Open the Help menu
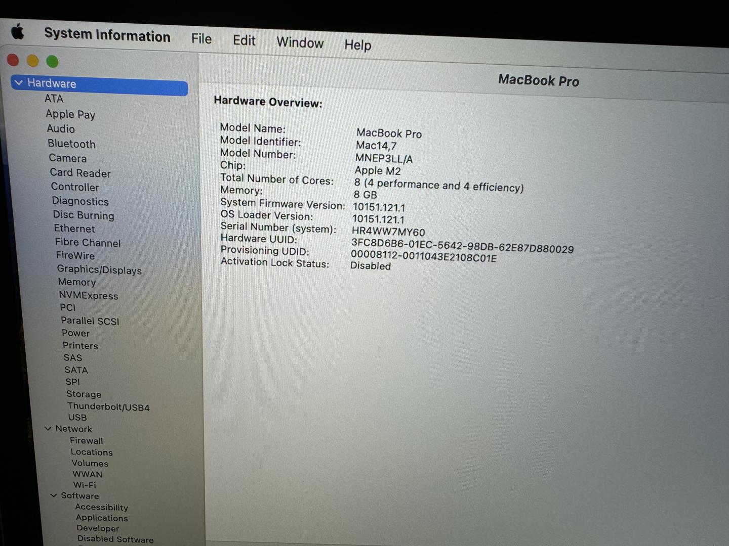This screenshot has width=729, height=546. point(357,45)
